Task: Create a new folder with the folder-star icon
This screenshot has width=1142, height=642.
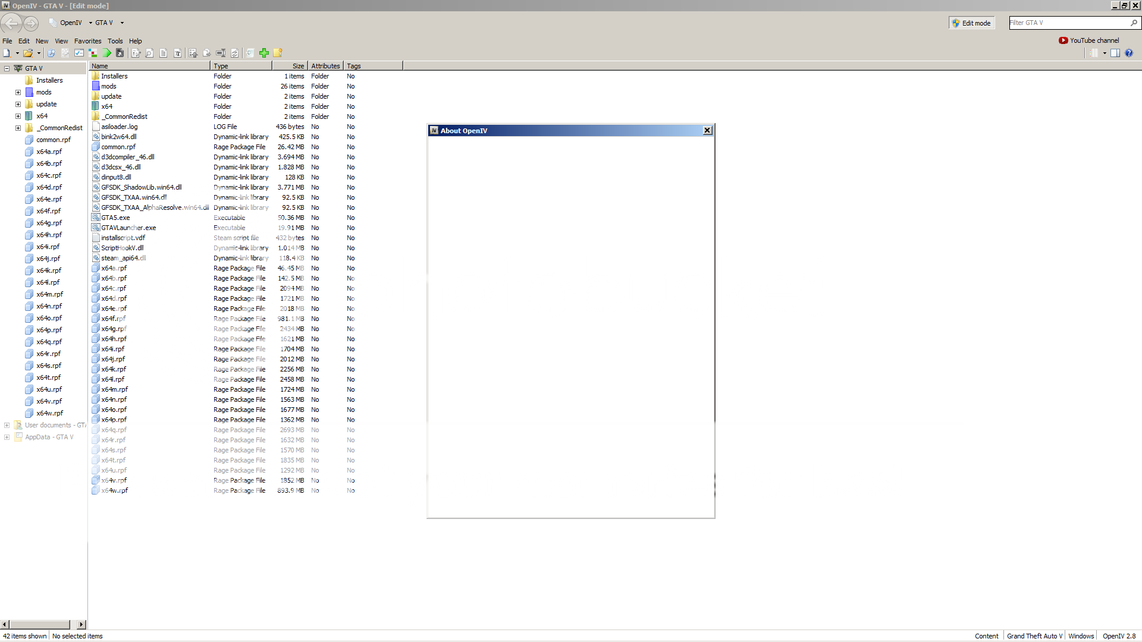Action: (x=278, y=53)
